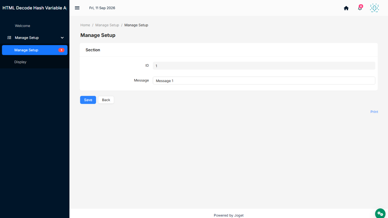Open the Welcome menu item
The image size is (388, 218).
pyautogui.click(x=22, y=26)
